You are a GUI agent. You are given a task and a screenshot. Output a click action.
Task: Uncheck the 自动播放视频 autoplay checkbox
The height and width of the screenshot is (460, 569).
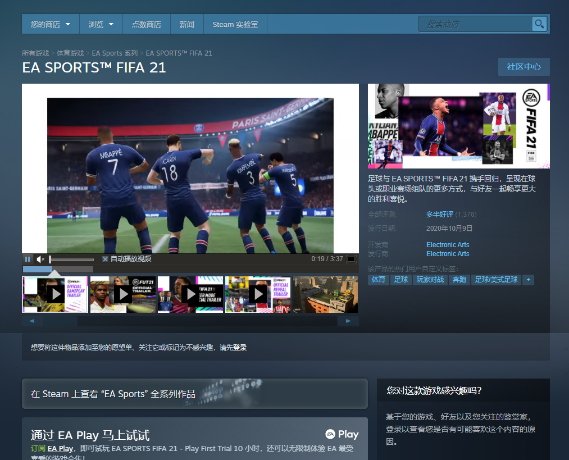105,259
